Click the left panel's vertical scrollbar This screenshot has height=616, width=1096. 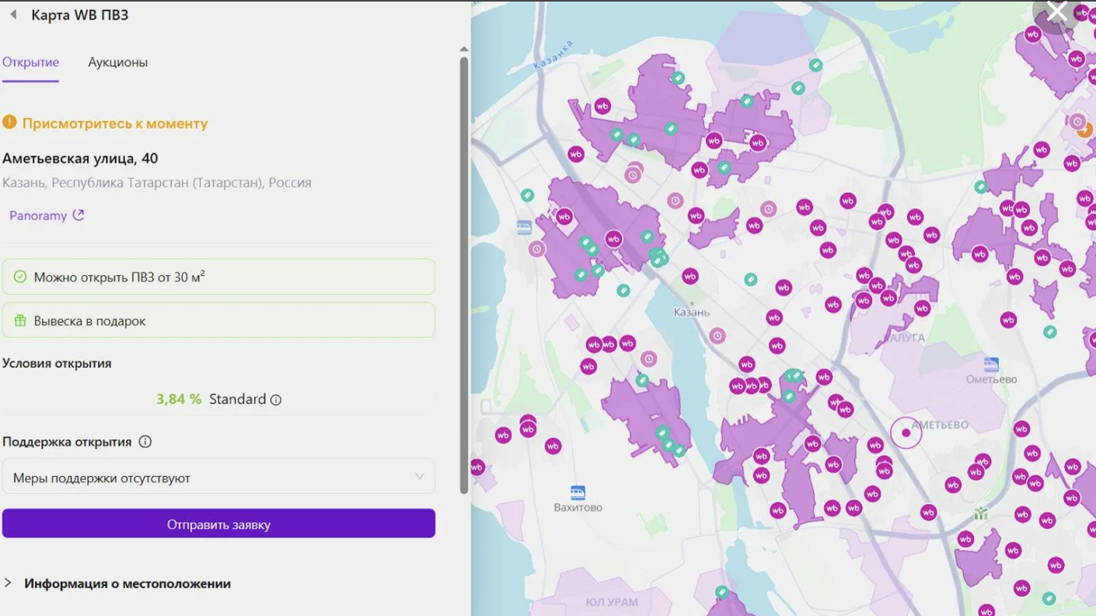pyautogui.click(x=464, y=275)
